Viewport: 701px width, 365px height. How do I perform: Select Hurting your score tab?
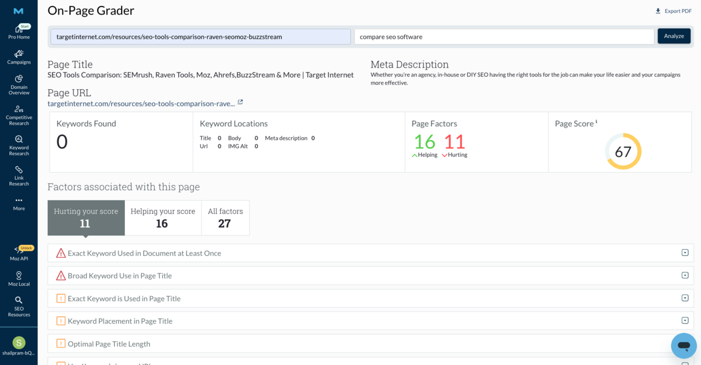[x=86, y=218]
